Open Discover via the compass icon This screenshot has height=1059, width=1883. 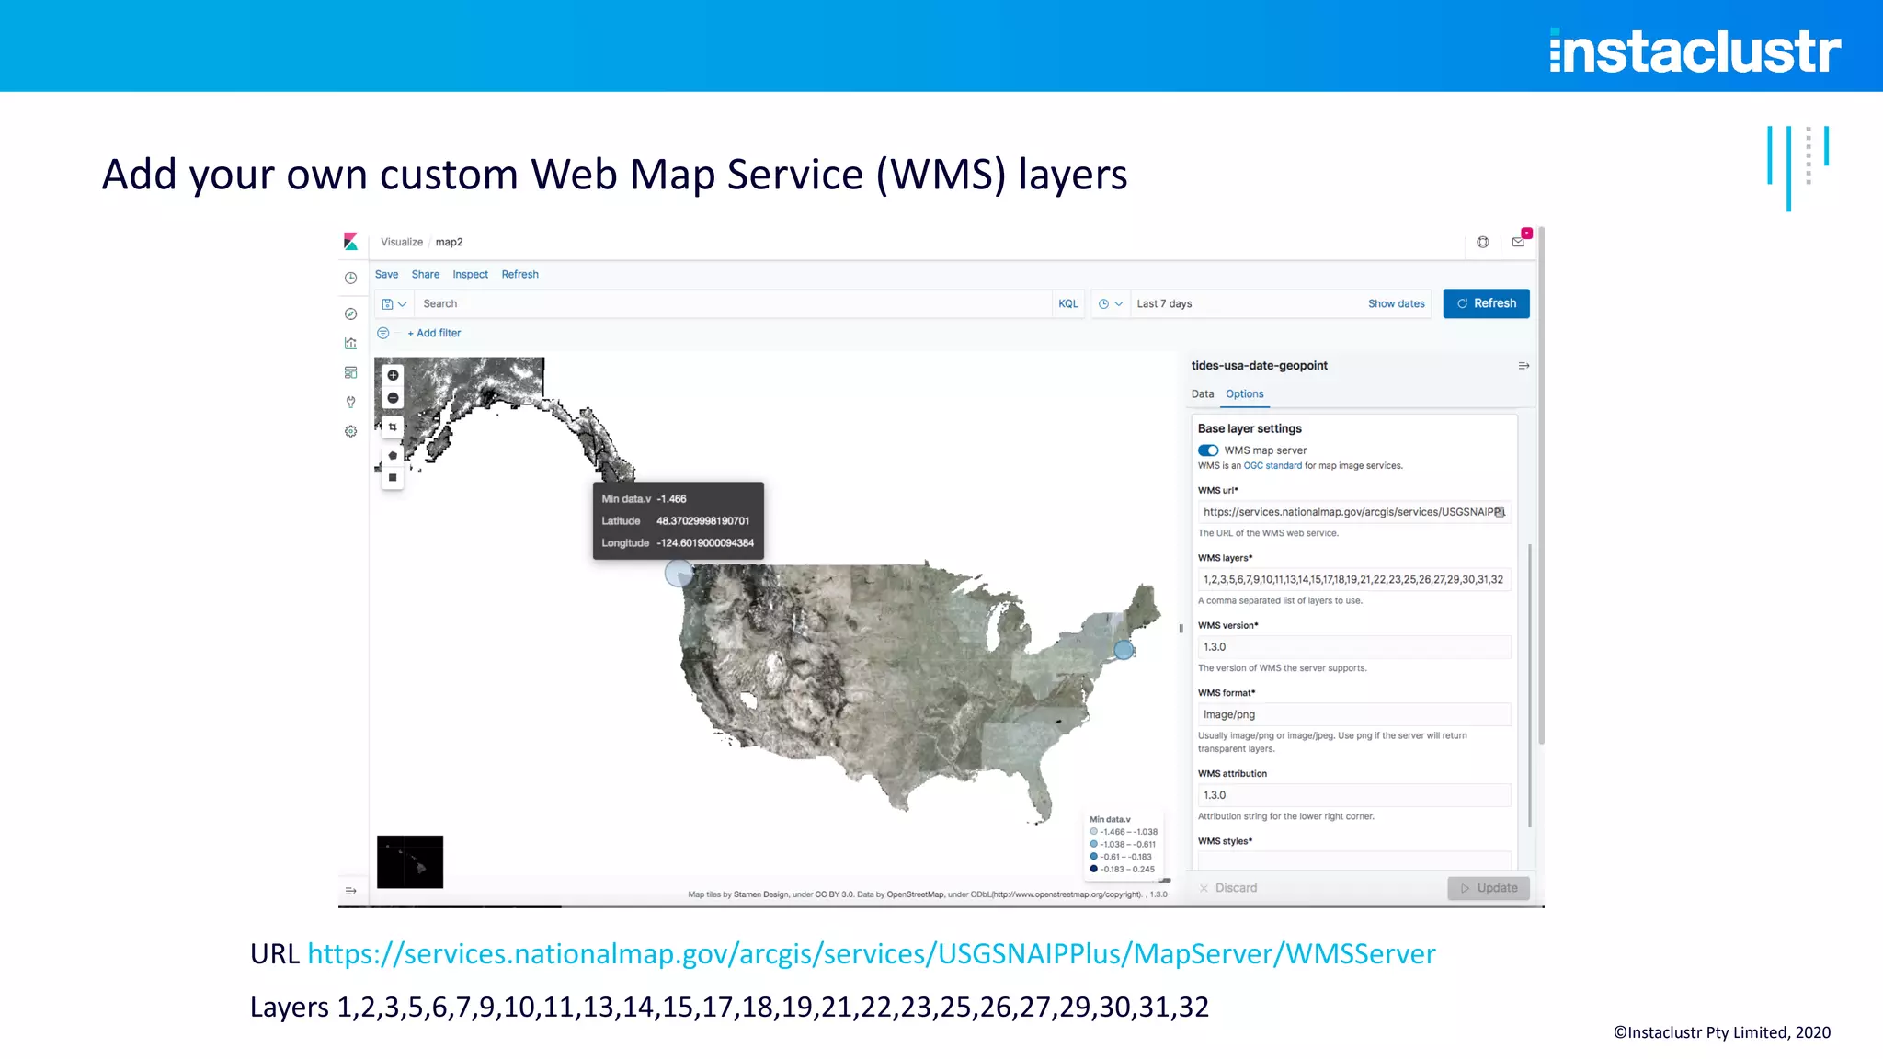[350, 314]
